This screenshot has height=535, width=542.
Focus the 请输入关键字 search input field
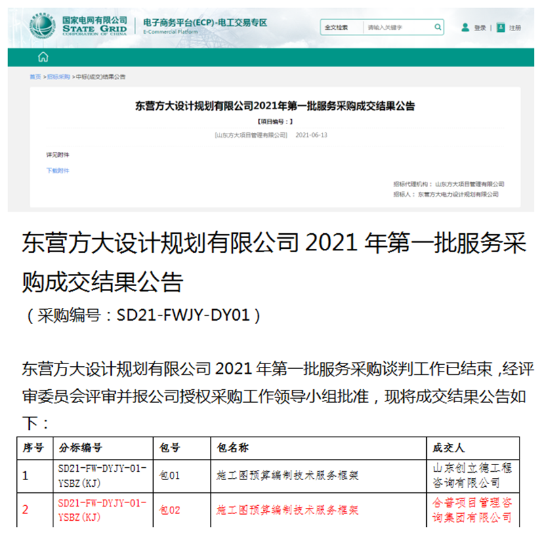pyautogui.click(x=398, y=27)
